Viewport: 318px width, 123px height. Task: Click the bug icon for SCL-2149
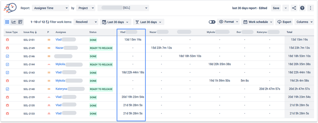click(8, 48)
